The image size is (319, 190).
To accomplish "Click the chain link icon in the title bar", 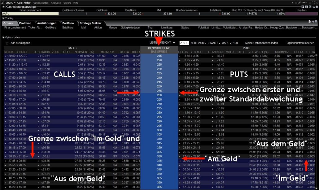I will pyautogui.click(x=299, y=2).
